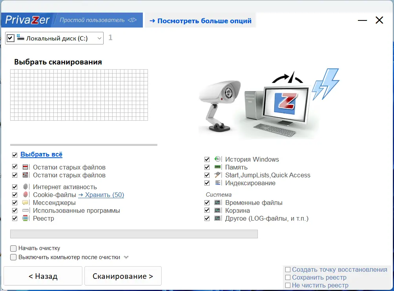
Task: Open the Локальный диск (C:) drive dropdown
Action: (x=99, y=38)
